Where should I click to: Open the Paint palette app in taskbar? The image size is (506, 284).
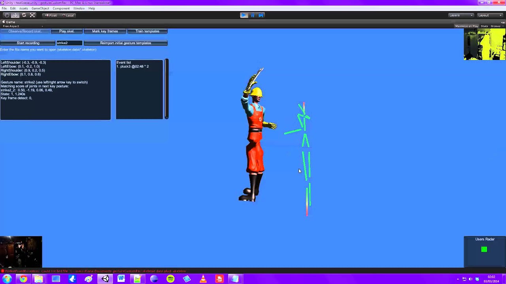point(89,279)
